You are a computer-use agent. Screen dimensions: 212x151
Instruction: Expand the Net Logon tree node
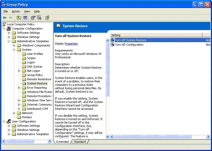[x=19, y=71]
